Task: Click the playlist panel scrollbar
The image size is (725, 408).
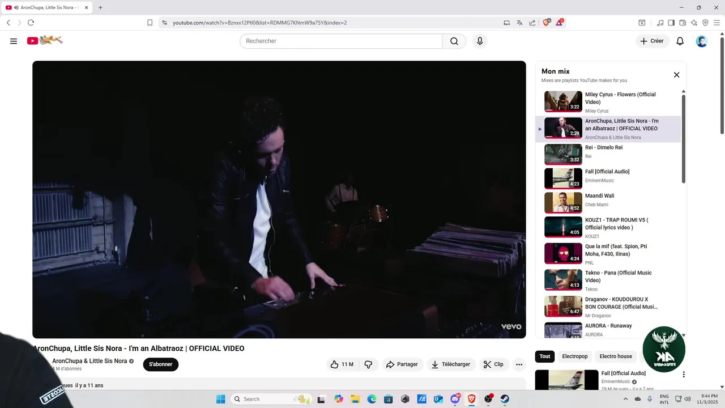Action: (x=684, y=139)
